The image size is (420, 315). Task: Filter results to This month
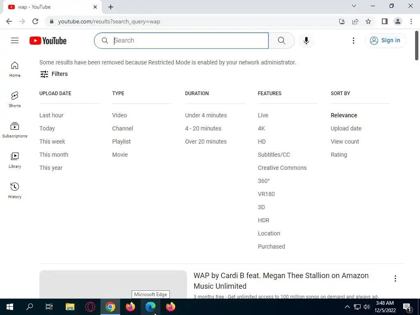[x=54, y=155]
